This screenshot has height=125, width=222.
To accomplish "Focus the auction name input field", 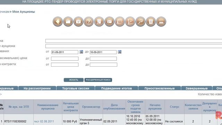I will point(134,46).
